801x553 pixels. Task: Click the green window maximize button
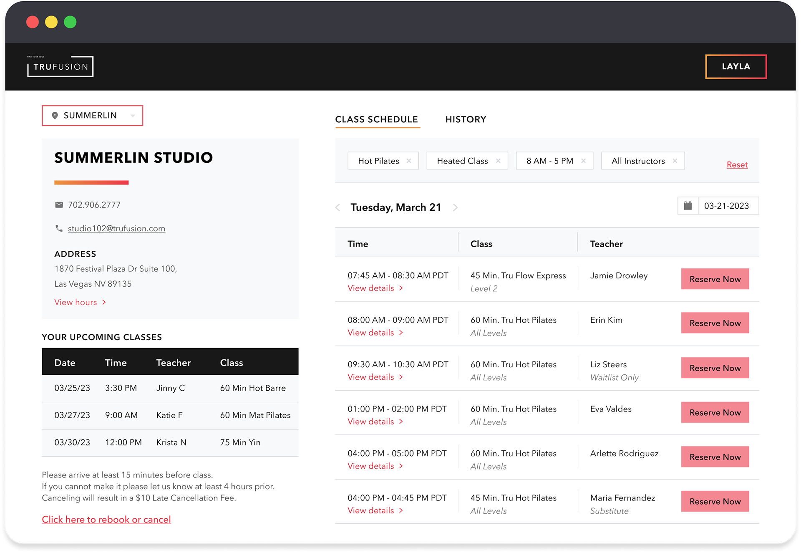pos(70,22)
